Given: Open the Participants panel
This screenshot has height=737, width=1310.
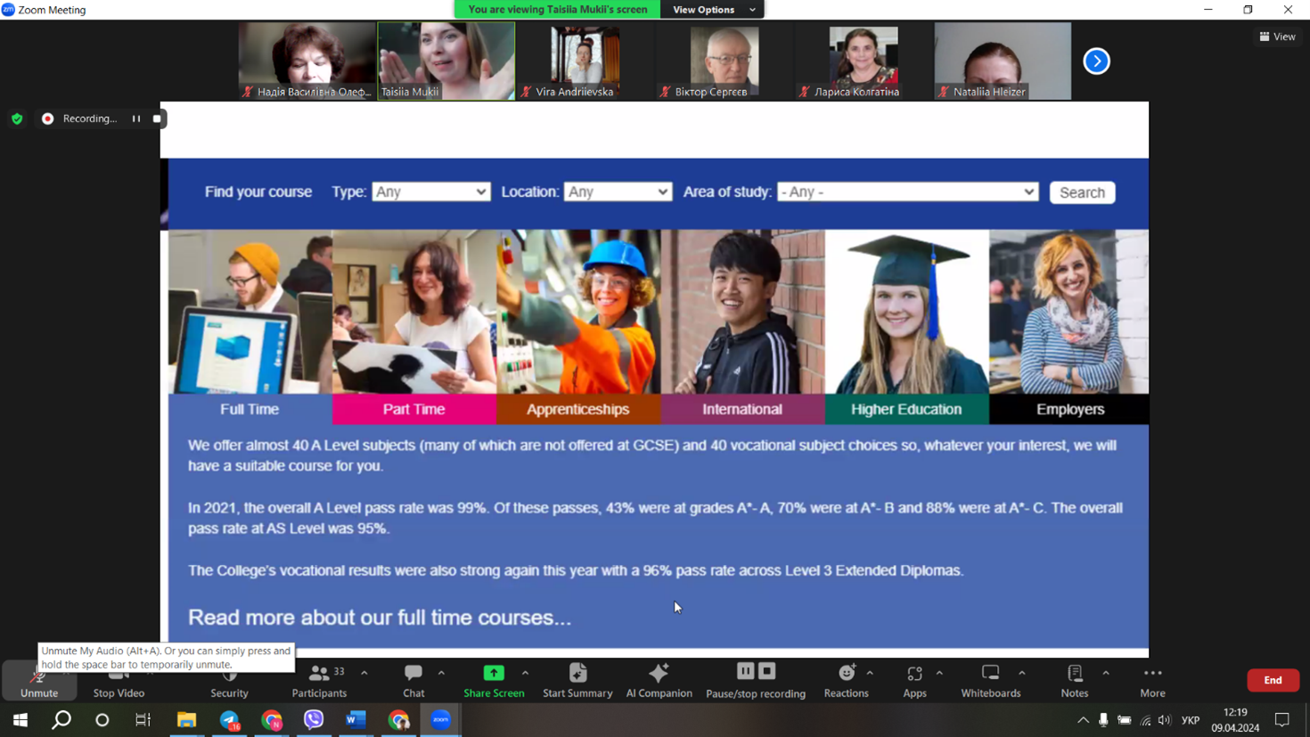Looking at the screenshot, I should [x=319, y=682].
